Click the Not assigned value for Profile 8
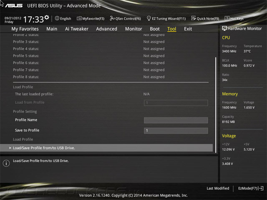 point(154,77)
